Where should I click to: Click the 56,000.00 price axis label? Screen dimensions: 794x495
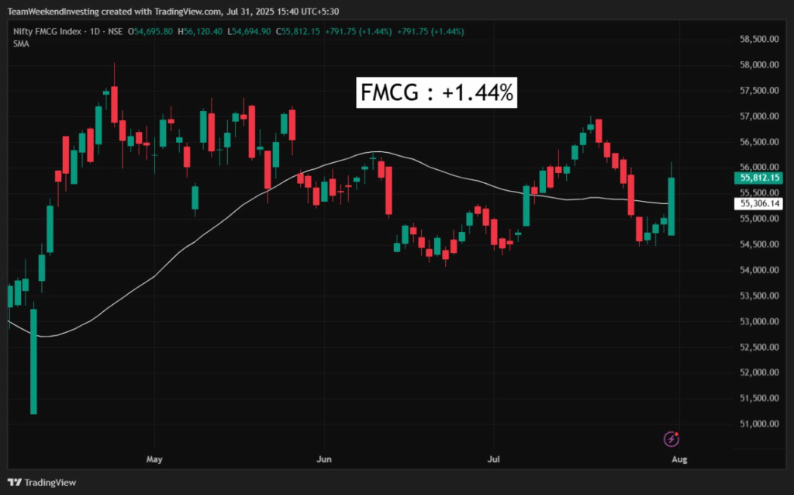pos(759,167)
